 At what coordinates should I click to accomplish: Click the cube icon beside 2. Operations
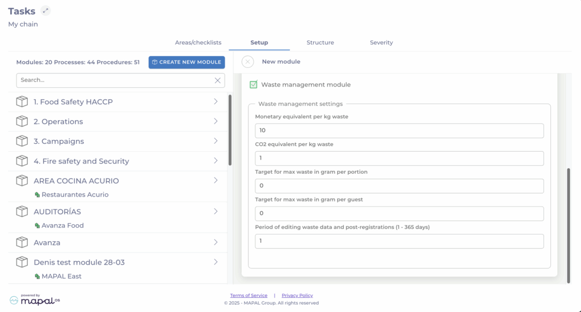pyautogui.click(x=22, y=122)
